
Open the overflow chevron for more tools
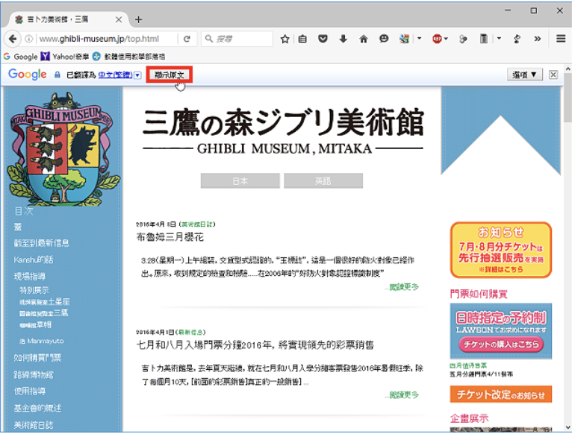tap(538, 39)
